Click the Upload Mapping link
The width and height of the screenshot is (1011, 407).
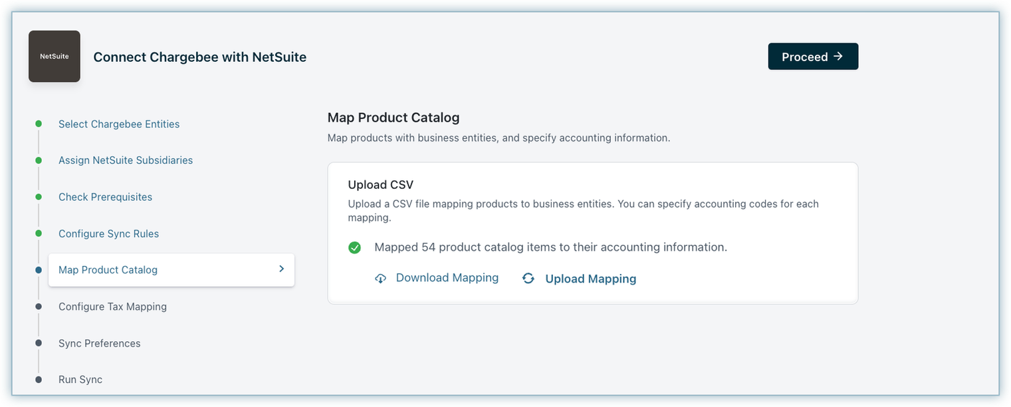click(590, 279)
